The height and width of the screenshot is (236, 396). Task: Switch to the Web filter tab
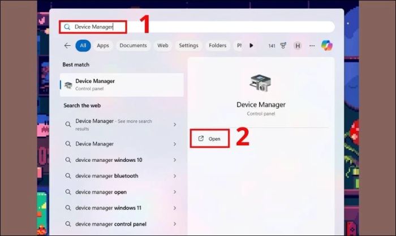tap(163, 45)
